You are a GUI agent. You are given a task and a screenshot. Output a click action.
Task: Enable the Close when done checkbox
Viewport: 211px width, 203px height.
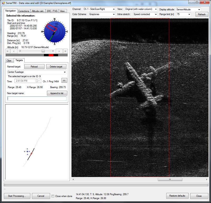coord(53,196)
